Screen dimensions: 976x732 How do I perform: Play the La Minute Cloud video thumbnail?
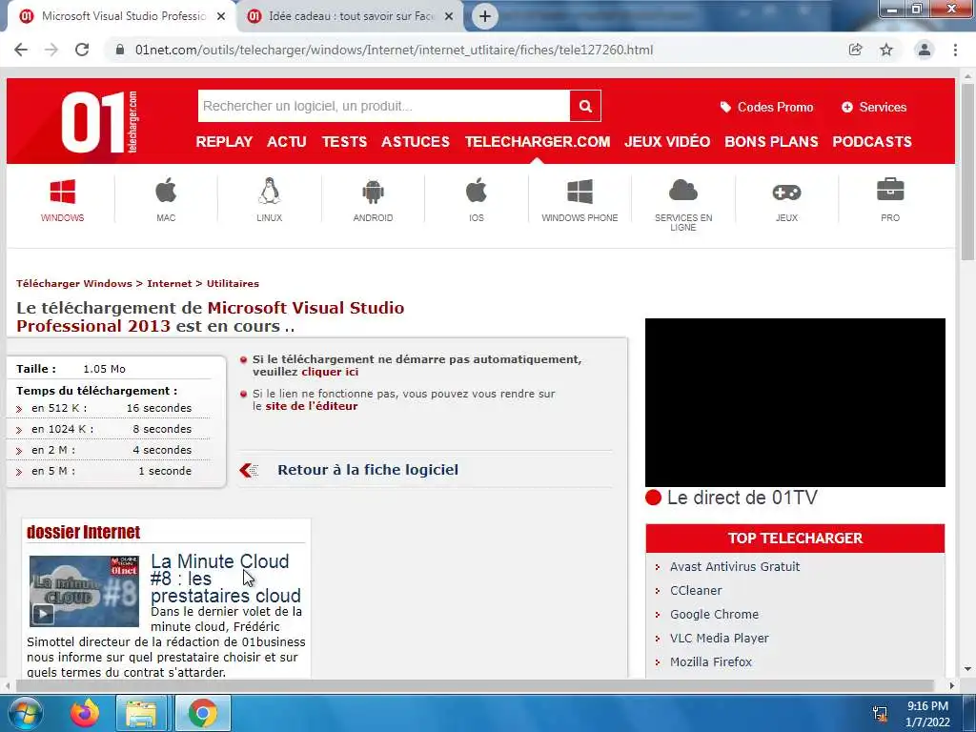[x=84, y=591]
